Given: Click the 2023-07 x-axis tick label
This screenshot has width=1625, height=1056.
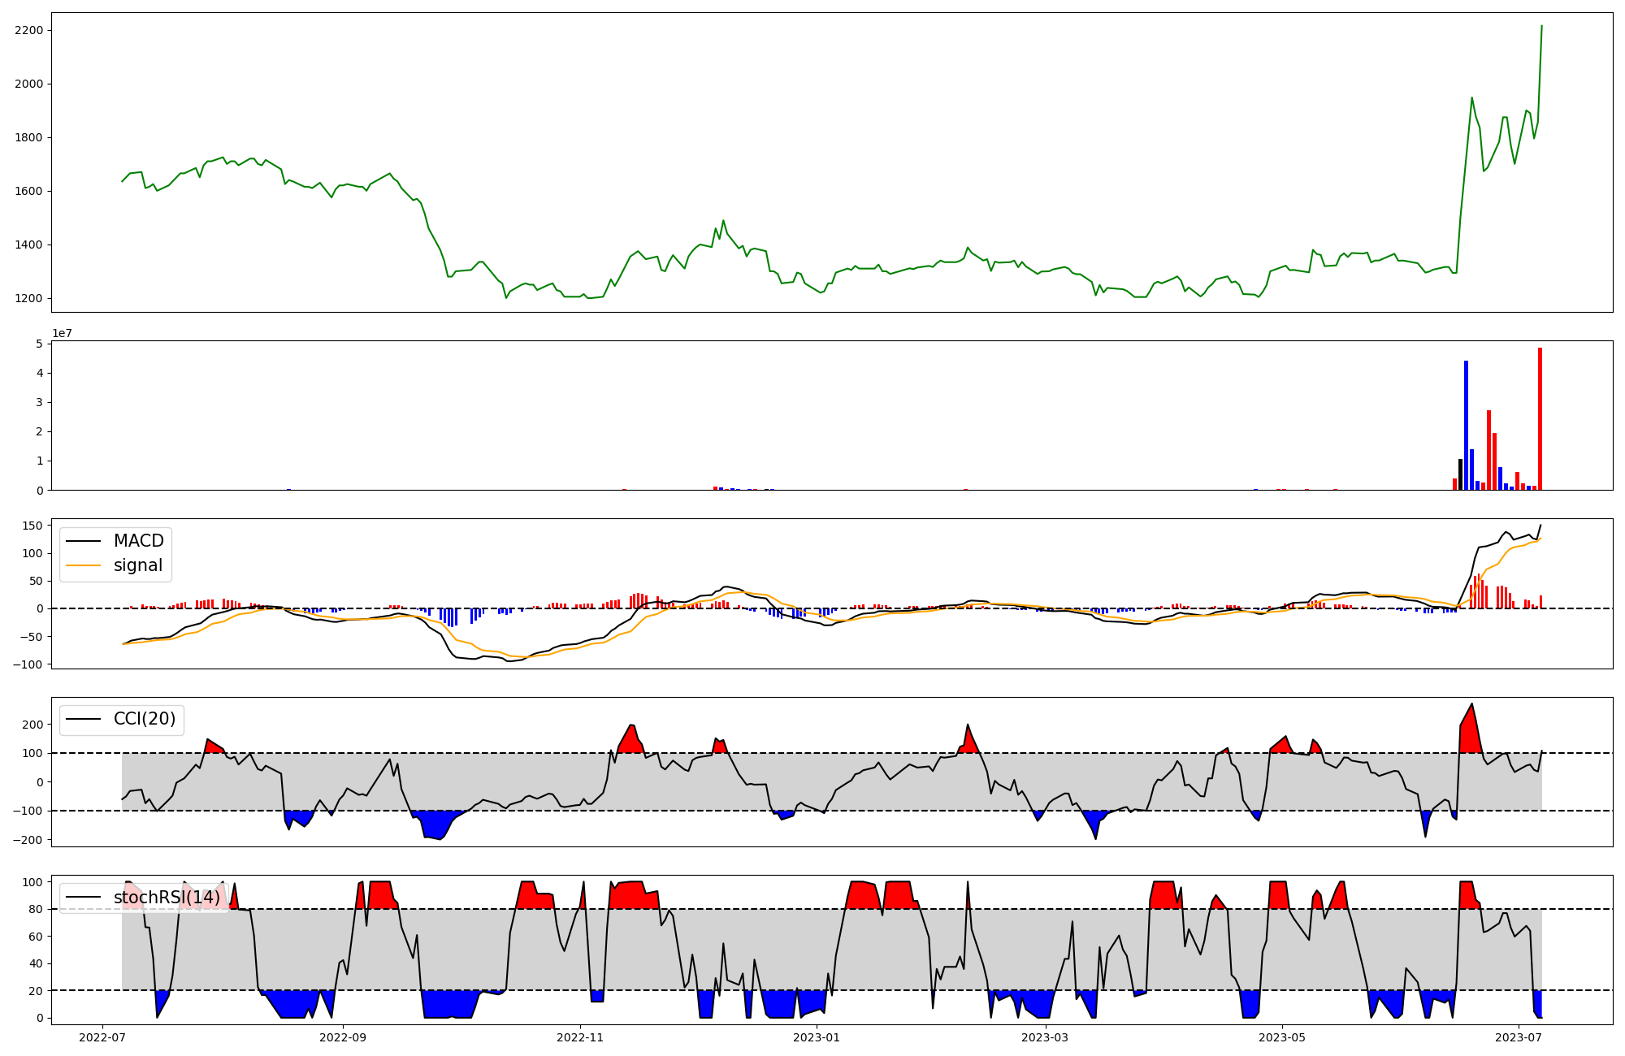Looking at the screenshot, I should pyautogui.click(x=1519, y=1037).
